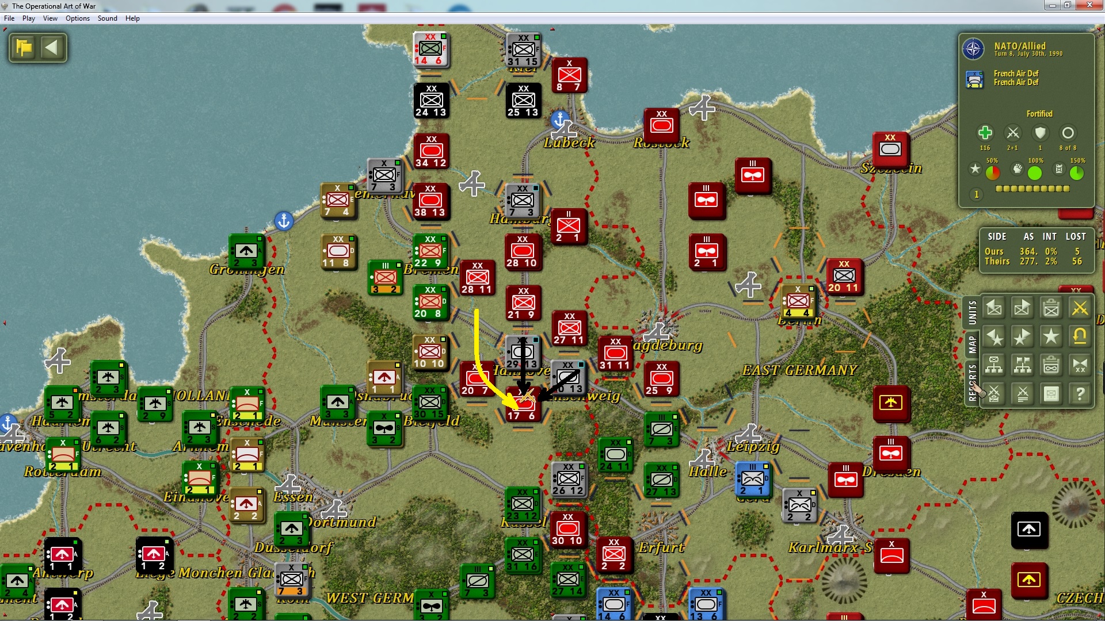The image size is (1105, 621).
Task: Click the single star formation button
Action: pos(1051,336)
